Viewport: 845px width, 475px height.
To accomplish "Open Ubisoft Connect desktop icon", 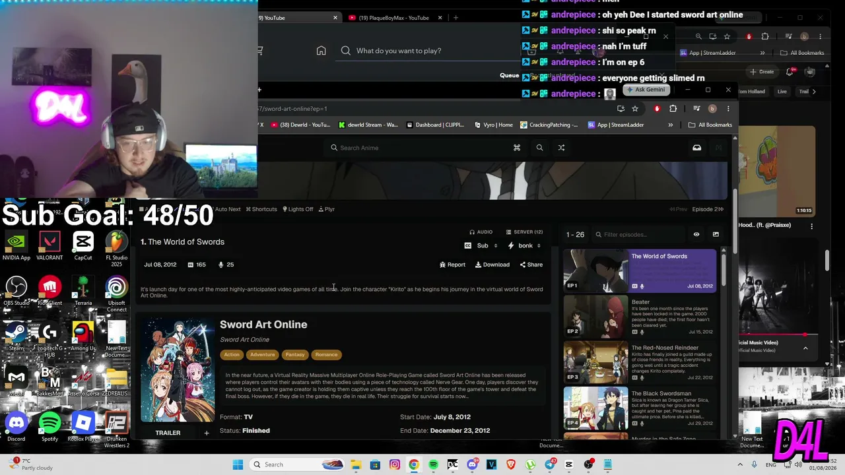I will coord(117,294).
